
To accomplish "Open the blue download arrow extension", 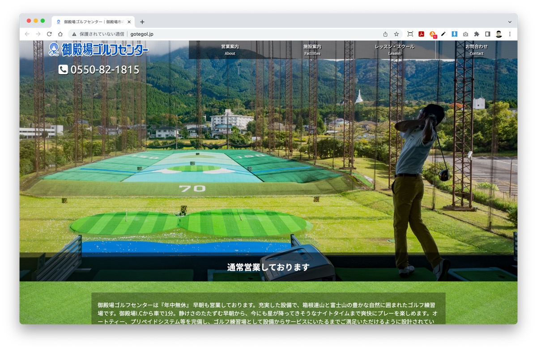I will pos(454,34).
